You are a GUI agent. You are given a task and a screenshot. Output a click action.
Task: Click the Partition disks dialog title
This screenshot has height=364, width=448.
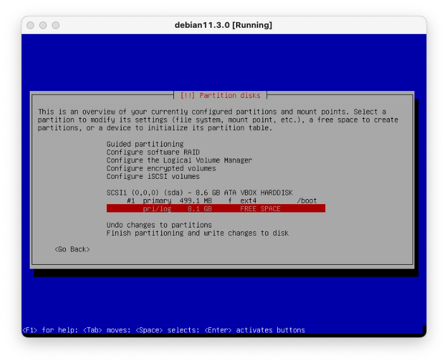(x=220, y=95)
